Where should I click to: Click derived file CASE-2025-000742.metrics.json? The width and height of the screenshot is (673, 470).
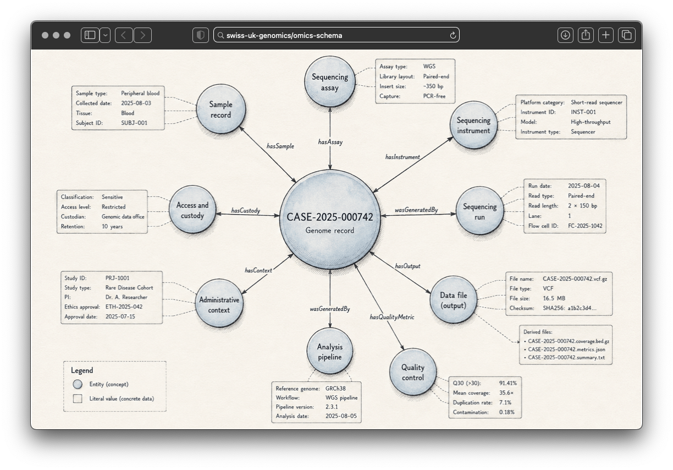tap(567, 349)
